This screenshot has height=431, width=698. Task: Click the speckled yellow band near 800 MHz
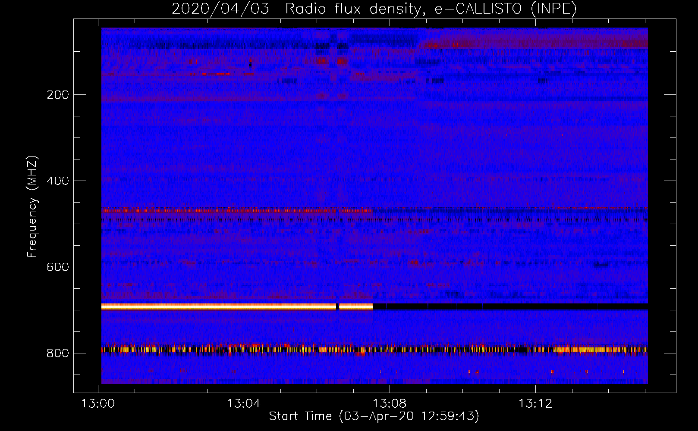(374, 350)
